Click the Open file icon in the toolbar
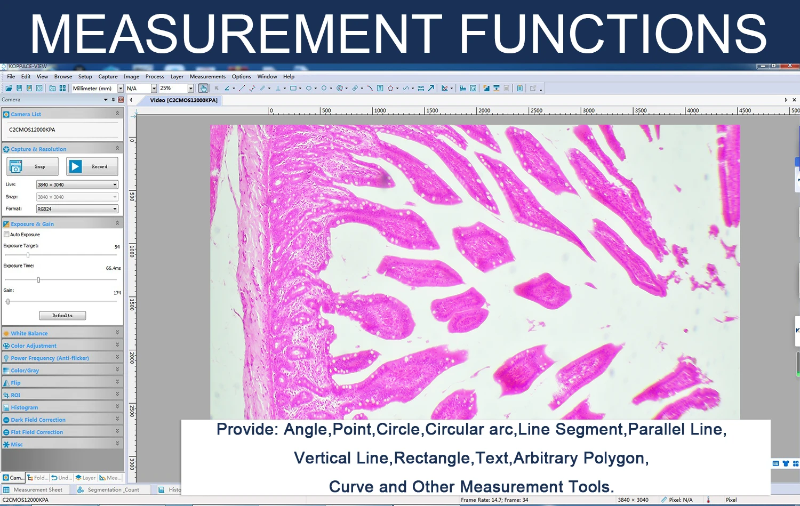The image size is (800, 506). (9, 89)
